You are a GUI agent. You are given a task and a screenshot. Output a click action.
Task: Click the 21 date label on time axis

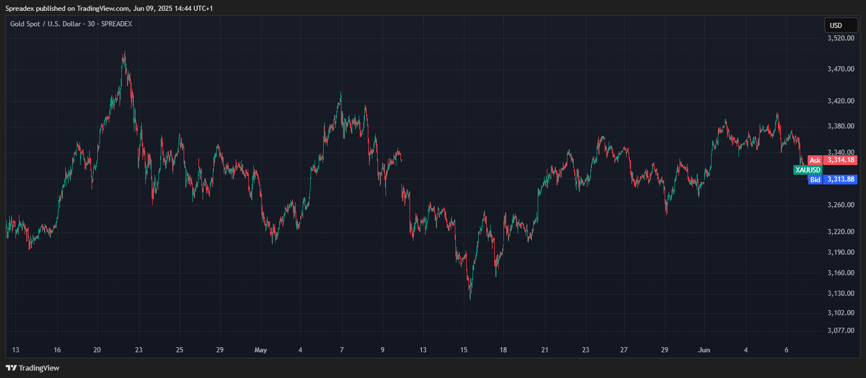[545, 350]
